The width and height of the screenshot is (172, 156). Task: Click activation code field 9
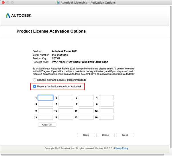(46, 111)
